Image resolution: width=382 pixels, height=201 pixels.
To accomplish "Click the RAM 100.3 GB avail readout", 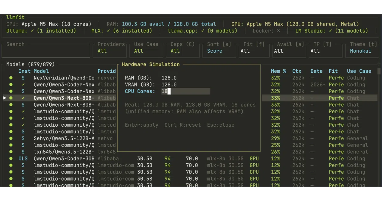I will [161, 24].
